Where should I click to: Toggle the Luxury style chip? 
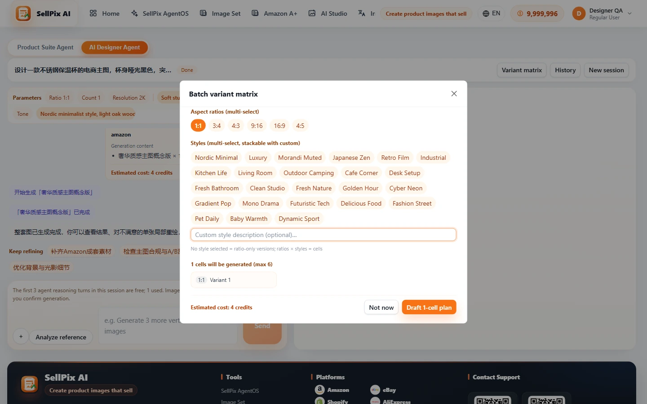tap(258, 158)
